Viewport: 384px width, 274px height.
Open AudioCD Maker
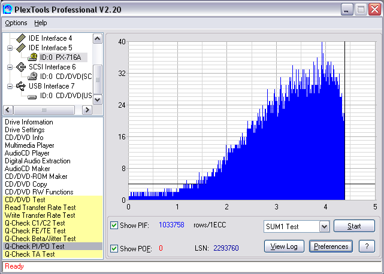click(x=27, y=169)
